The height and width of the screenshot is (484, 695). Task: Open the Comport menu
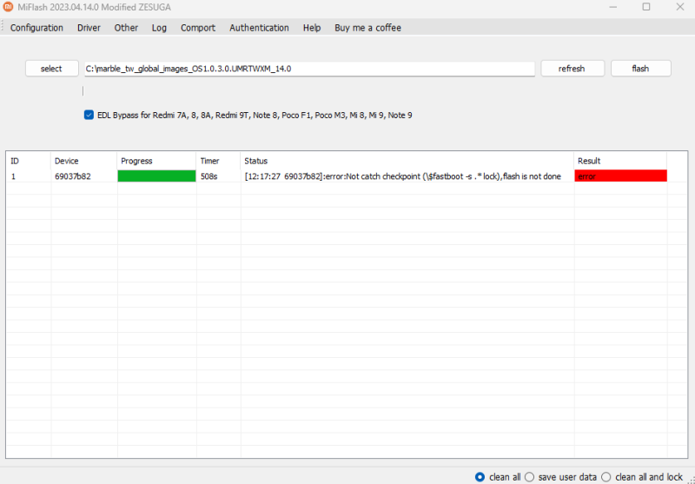[x=198, y=28]
